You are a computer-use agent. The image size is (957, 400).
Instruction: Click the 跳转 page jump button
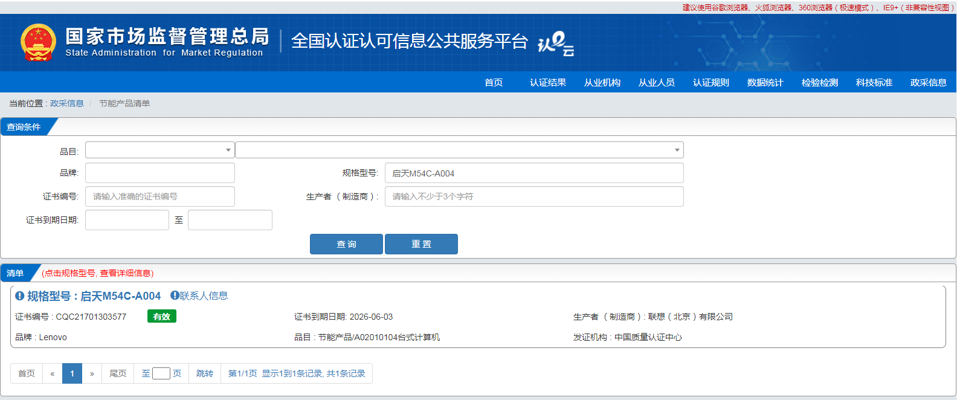coord(205,373)
